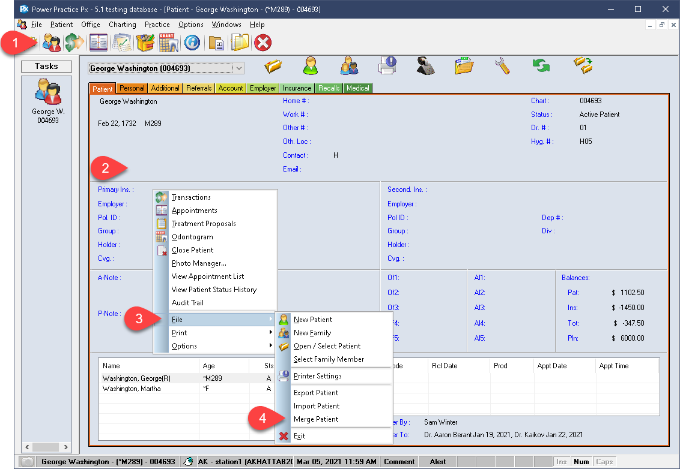680x469 pixels.
Task: Switch to the Additional tab
Action: click(165, 88)
